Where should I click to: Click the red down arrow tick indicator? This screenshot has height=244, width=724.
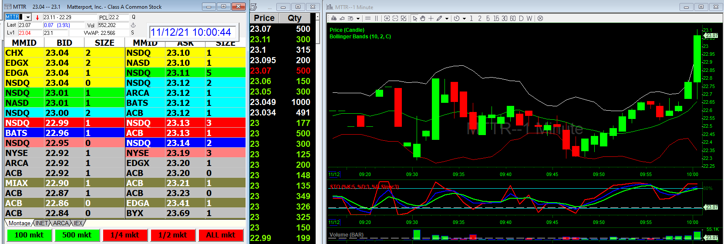click(37, 17)
